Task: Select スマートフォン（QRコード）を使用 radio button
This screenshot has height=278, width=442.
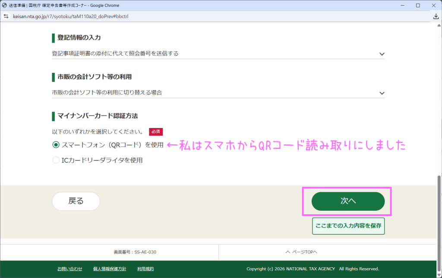Action: click(56, 145)
